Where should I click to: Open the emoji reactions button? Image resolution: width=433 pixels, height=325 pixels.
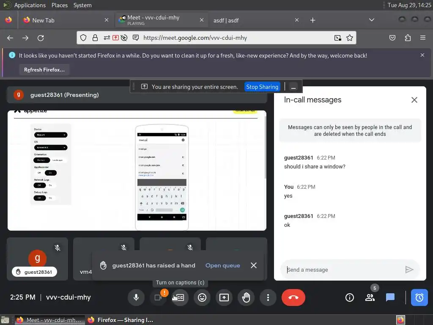[x=202, y=297]
